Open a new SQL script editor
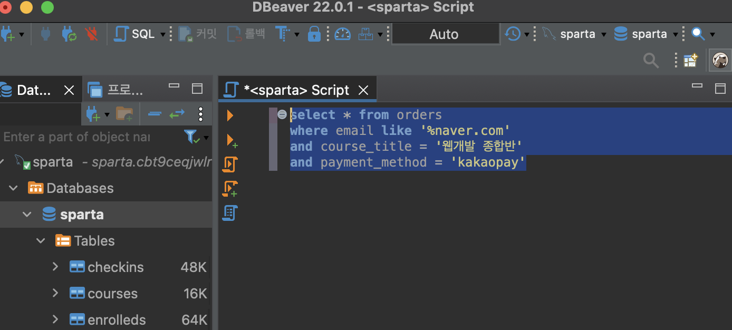This screenshot has height=330, width=732. point(135,34)
